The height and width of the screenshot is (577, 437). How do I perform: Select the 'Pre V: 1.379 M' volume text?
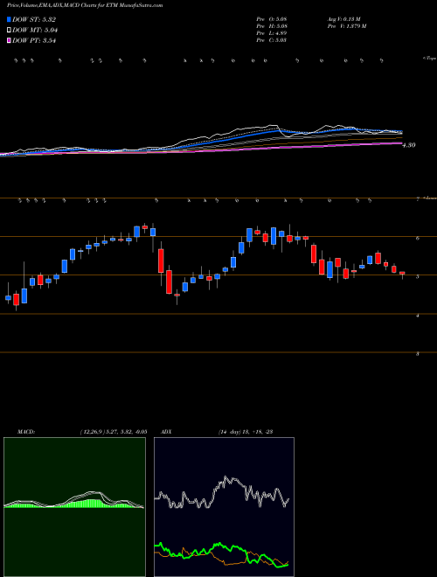(x=348, y=26)
